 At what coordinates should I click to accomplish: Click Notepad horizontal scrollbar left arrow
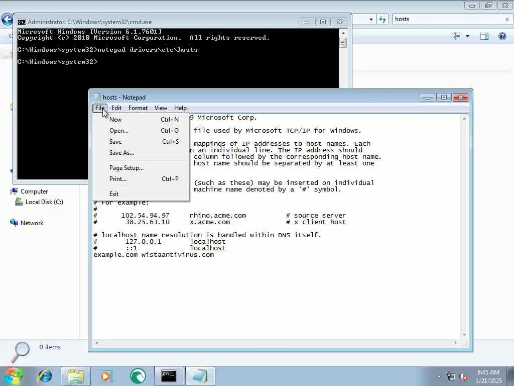(x=97, y=343)
